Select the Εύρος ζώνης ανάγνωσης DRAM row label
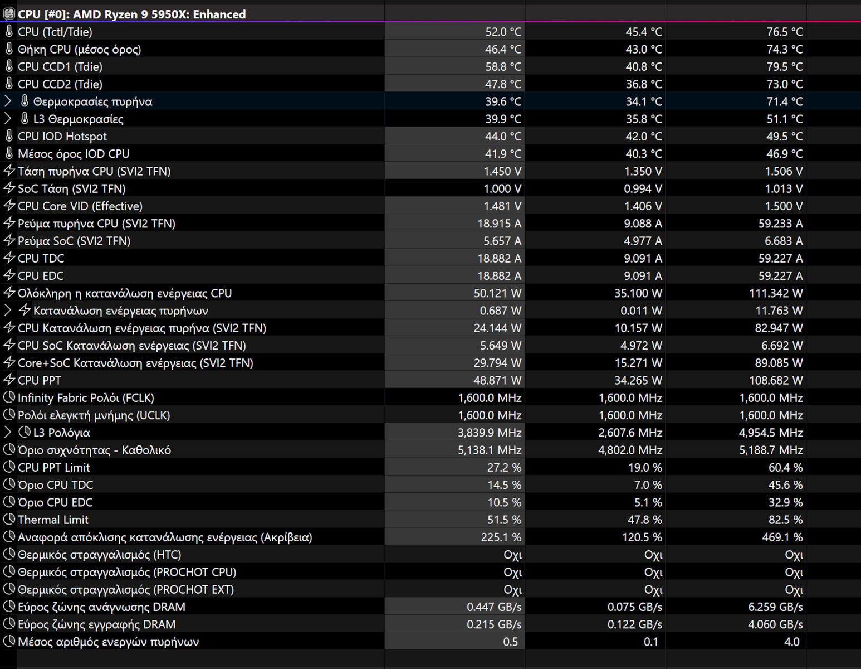Viewport: 861px width, 669px height. pos(101,607)
